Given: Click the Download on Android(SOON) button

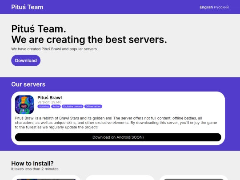Looking at the screenshot, I should 118,137.
